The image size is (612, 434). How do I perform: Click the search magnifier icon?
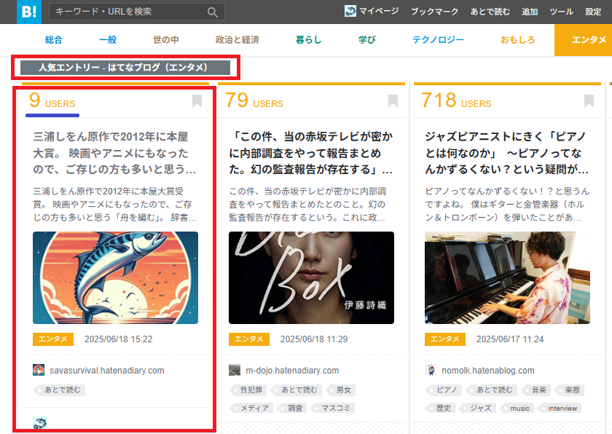[212, 12]
